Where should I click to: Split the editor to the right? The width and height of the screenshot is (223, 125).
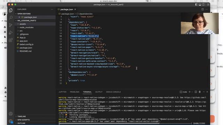click(202, 9)
